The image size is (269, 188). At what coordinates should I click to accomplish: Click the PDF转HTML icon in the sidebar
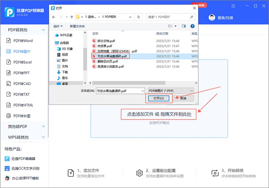[x=9, y=105]
